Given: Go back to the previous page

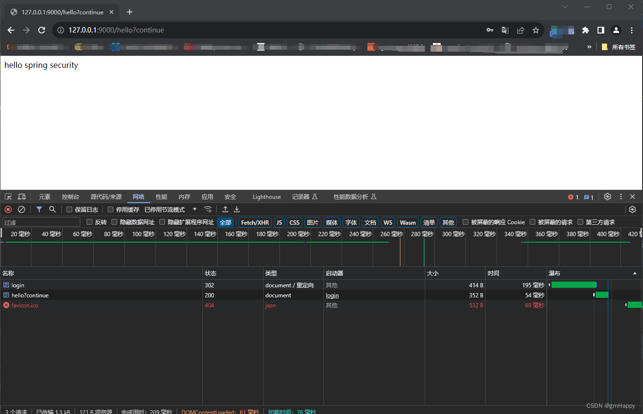Looking at the screenshot, I should [x=11, y=30].
